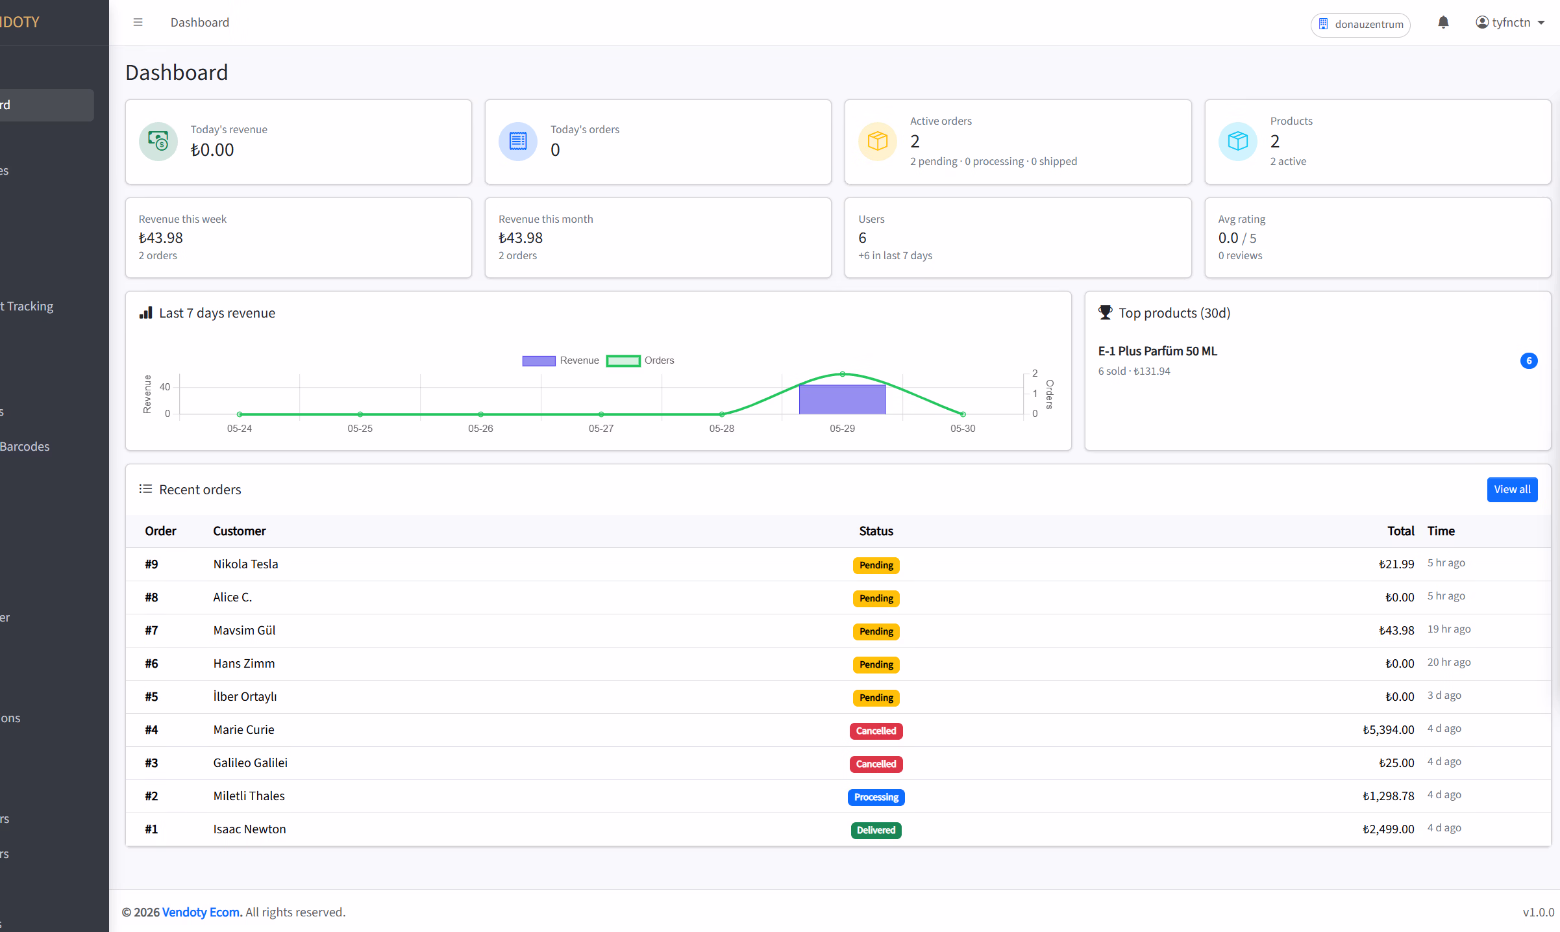Screen dimensions: 1560x932
Task: Click the bar chart icon beside Last 7 days revenue
Action: coord(145,313)
